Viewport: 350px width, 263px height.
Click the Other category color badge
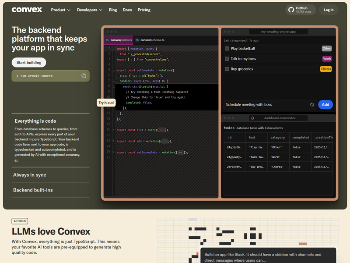coord(326,49)
